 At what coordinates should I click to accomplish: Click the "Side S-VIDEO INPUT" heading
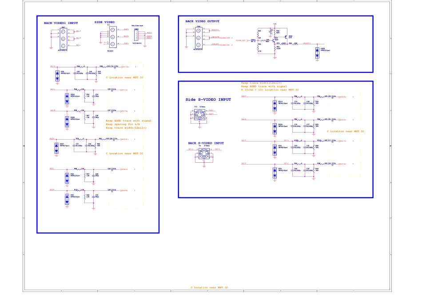coord(208,99)
